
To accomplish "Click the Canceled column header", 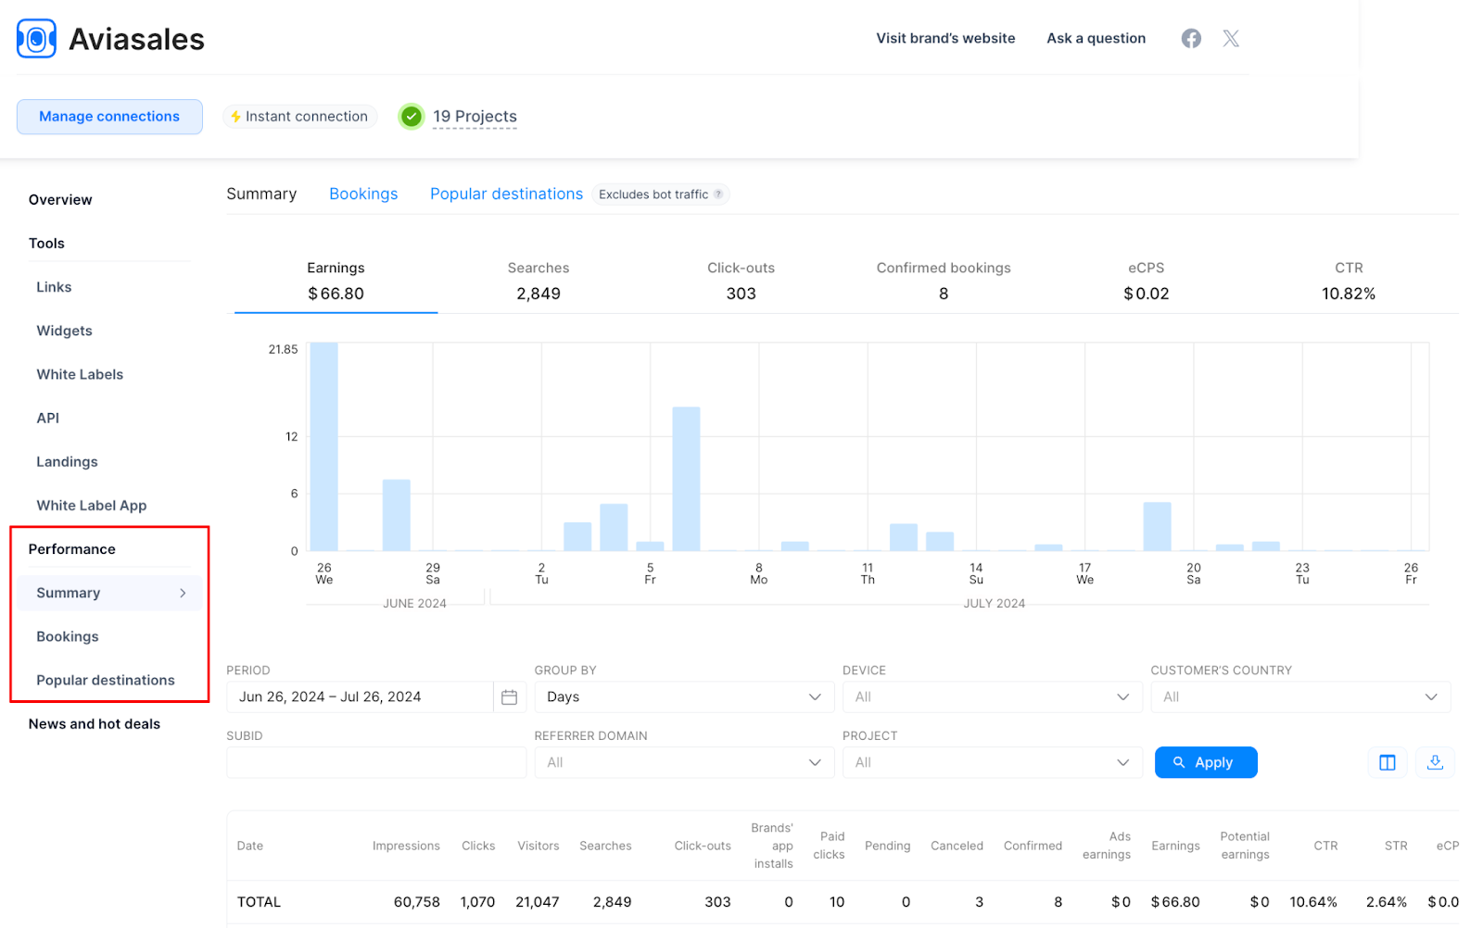I will [957, 846].
